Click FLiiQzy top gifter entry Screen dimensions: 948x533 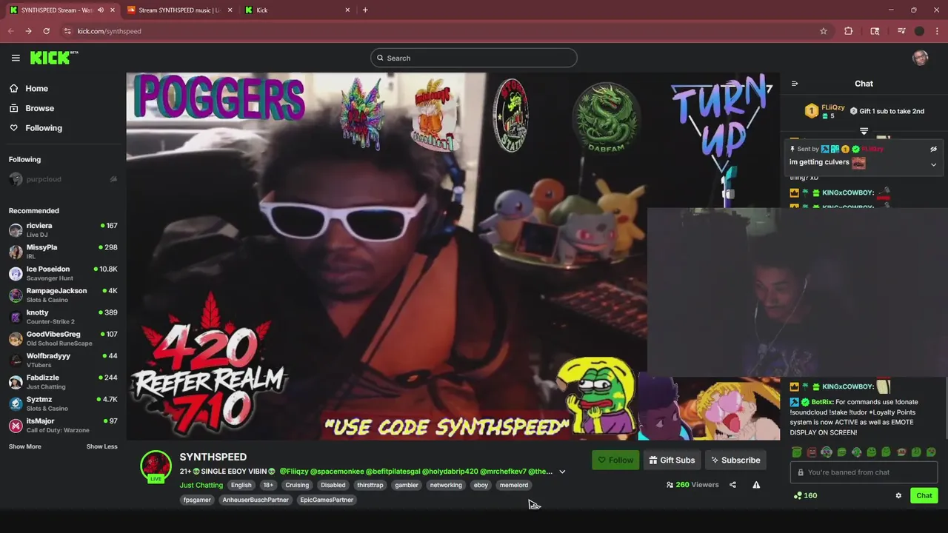[825, 111]
